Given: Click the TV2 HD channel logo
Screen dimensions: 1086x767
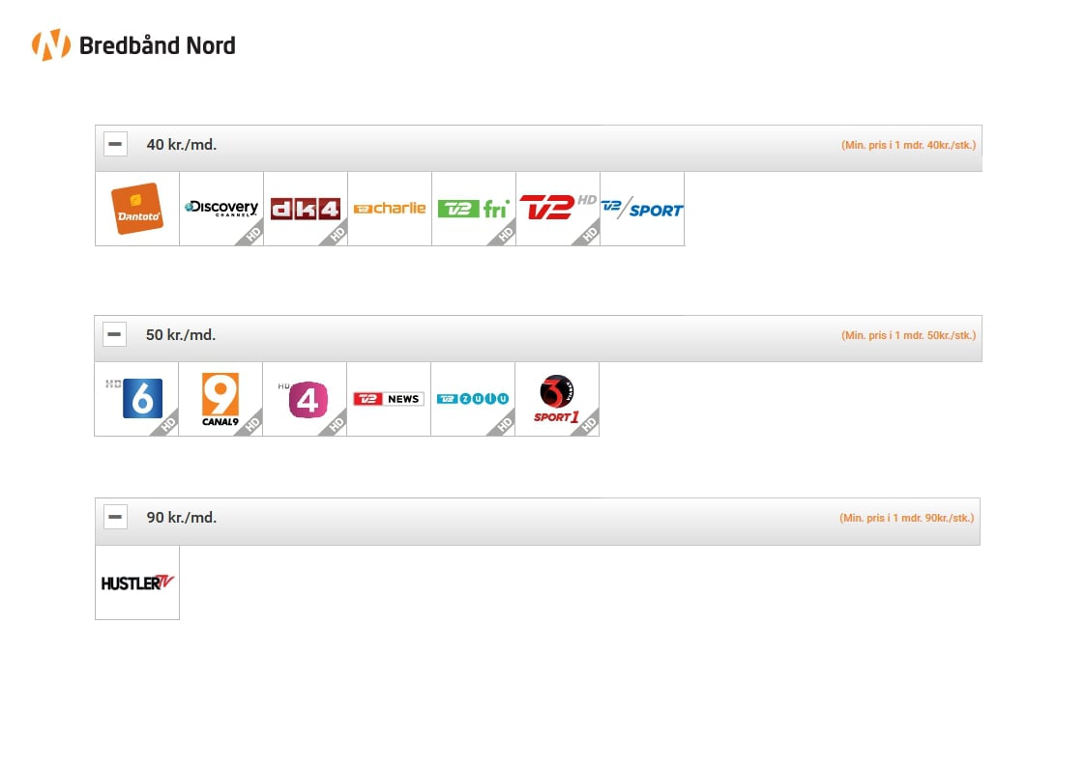Looking at the screenshot, I should 558,209.
